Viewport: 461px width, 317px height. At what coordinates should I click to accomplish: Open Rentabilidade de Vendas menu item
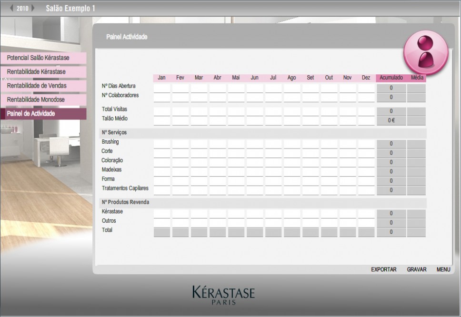(x=43, y=86)
